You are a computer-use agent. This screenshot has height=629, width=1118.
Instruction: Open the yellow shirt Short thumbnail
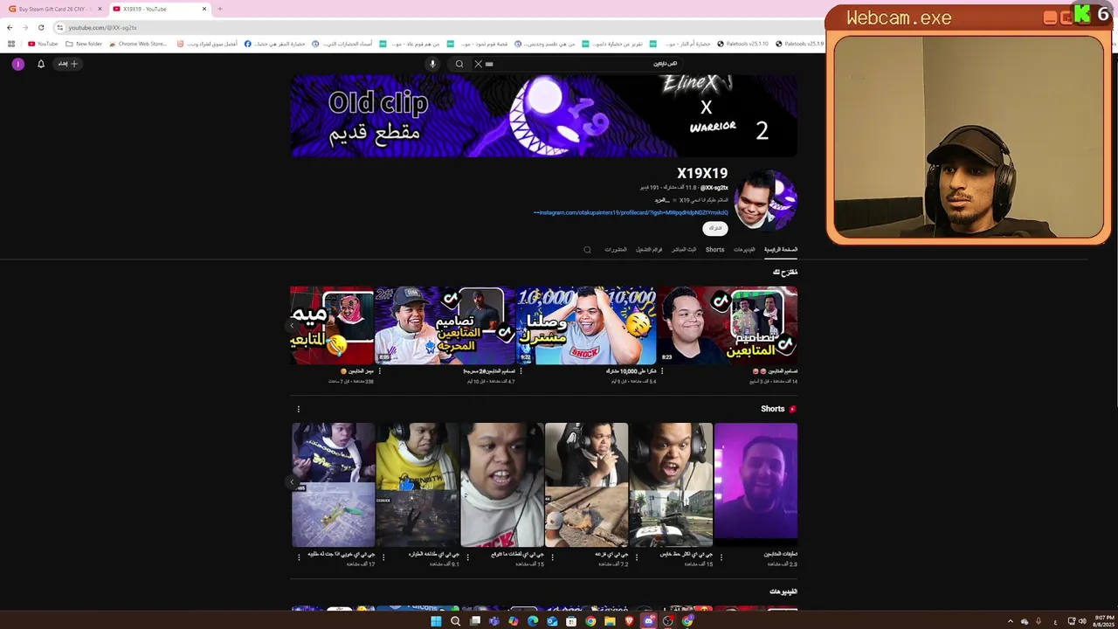click(x=418, y=485)
